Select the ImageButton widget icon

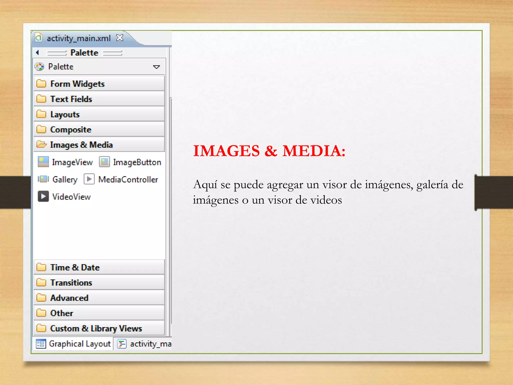coord(104,162)
